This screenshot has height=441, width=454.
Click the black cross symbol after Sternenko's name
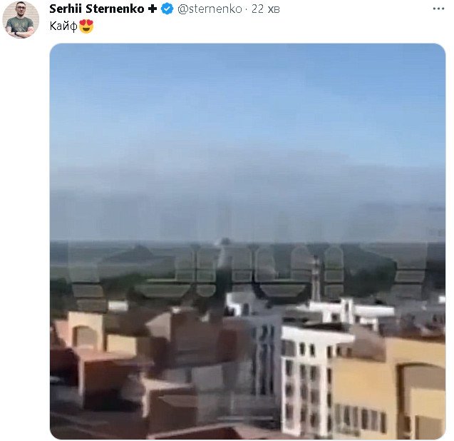pos(153,9)
